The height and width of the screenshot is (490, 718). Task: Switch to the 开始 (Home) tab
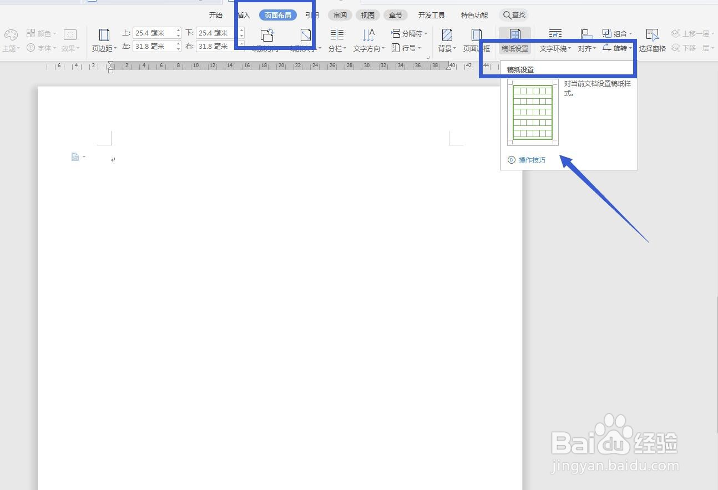216,15
